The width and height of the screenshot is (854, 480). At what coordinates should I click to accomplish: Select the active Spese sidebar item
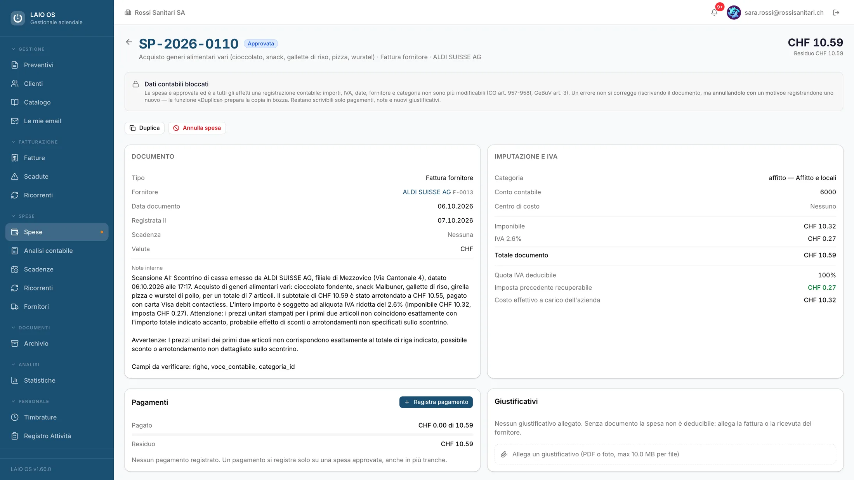57,232
